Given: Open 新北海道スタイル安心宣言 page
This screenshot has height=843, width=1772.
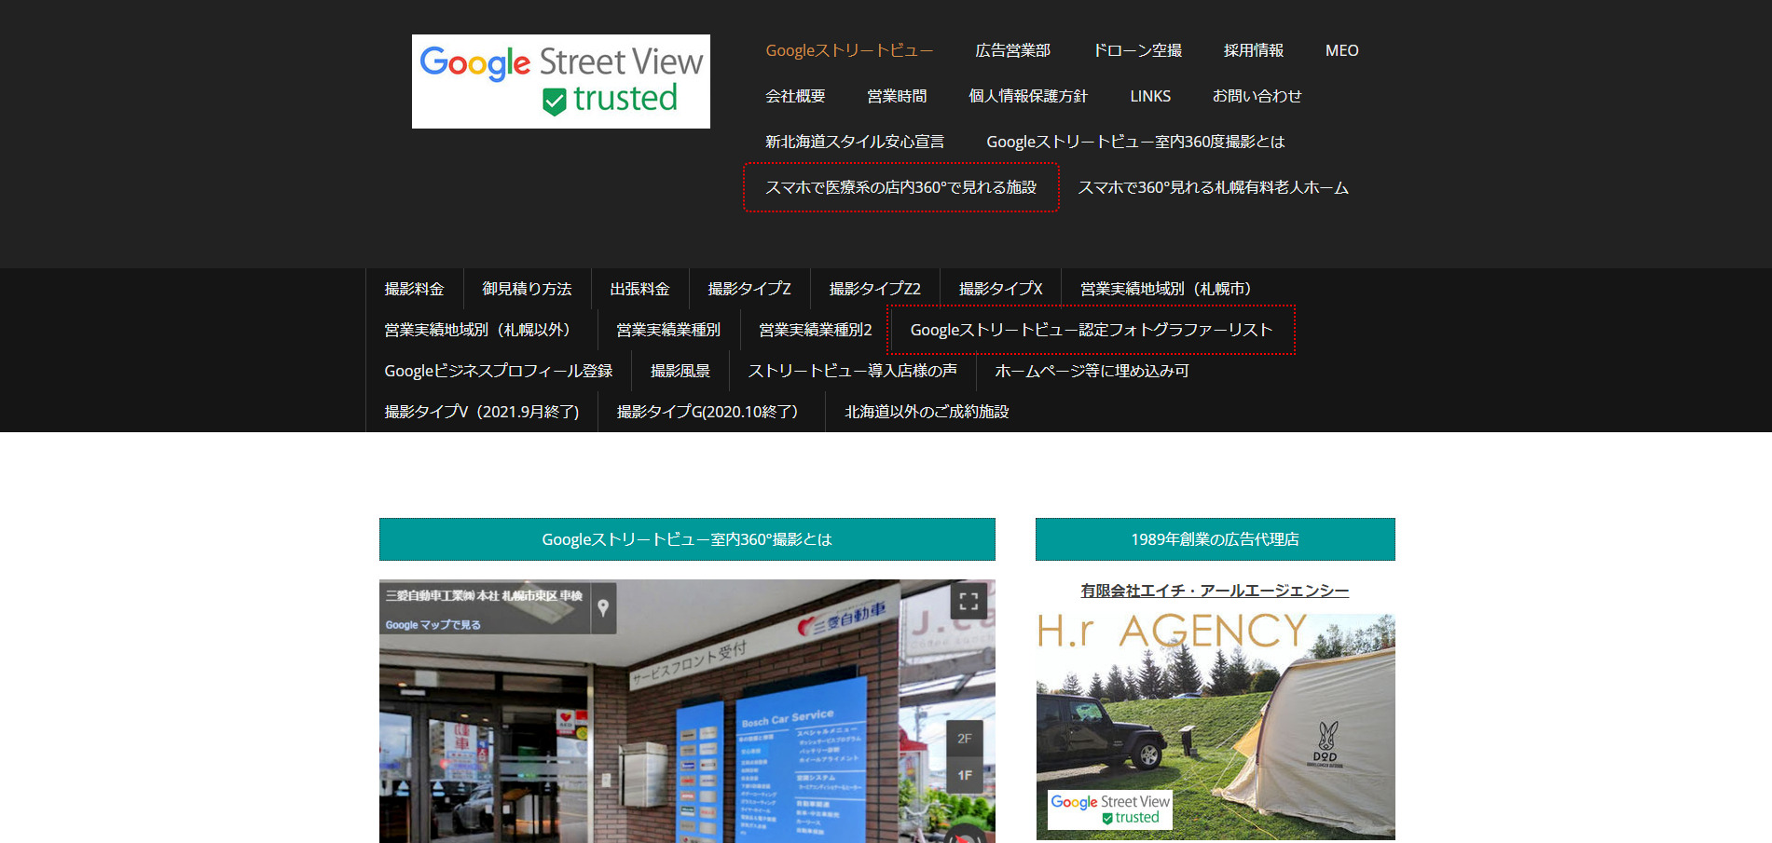Looking at the screenshot, I should 855,142.
